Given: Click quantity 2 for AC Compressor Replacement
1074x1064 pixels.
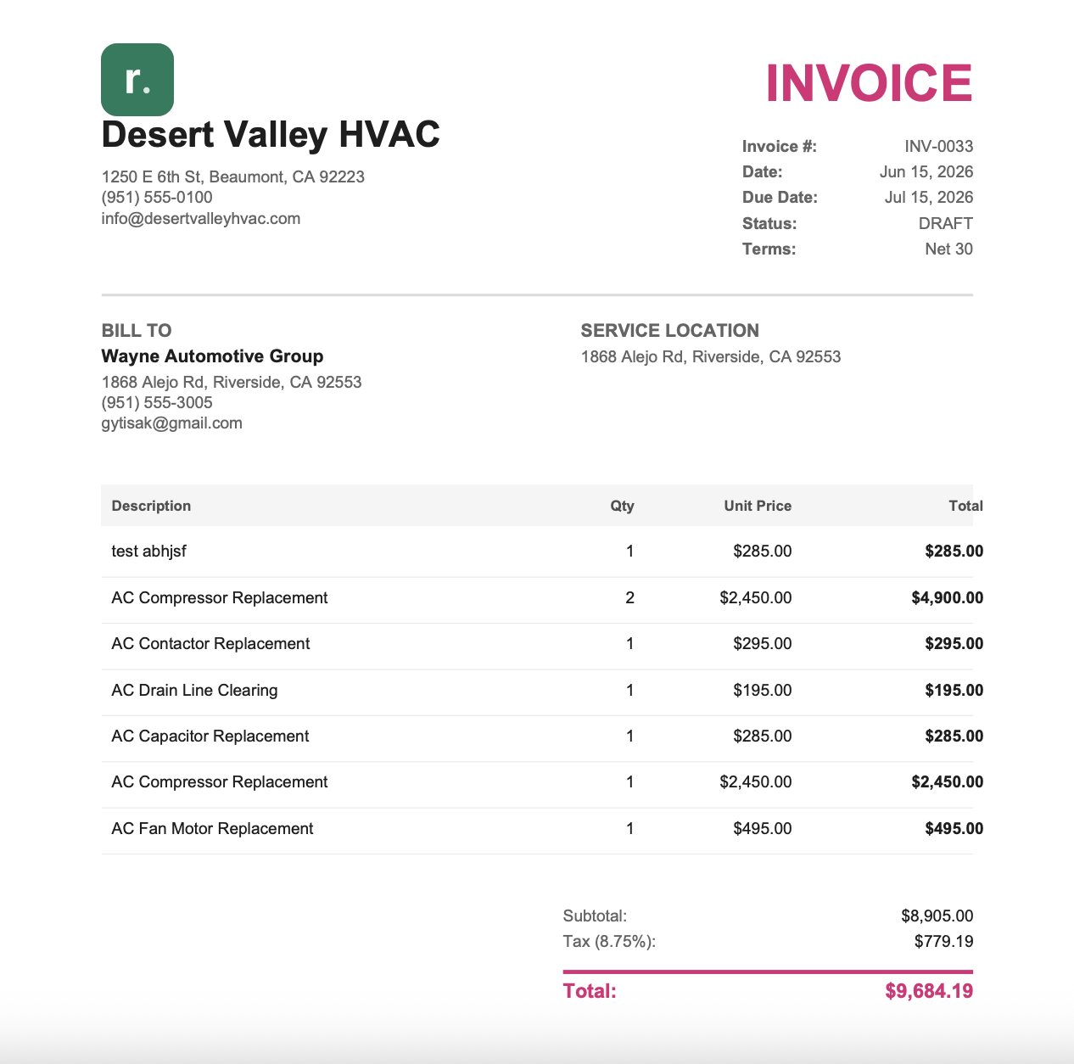Looking at the screenshot, I should 629,598.
